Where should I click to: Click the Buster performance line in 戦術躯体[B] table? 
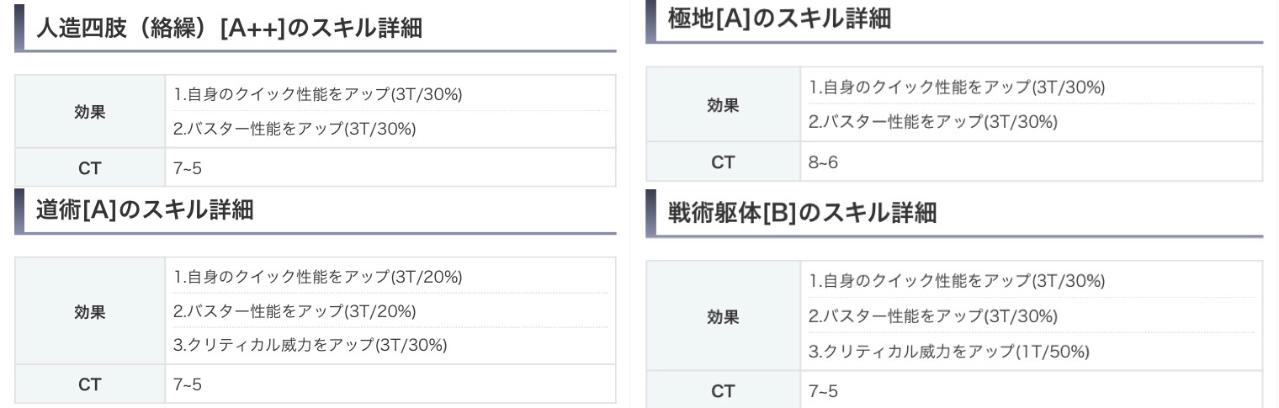(x=933, y=316)
